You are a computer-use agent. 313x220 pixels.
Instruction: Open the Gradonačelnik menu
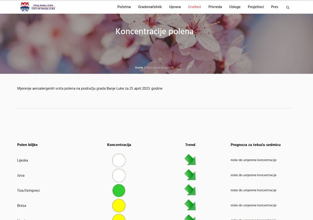click(x=150, y=7)
